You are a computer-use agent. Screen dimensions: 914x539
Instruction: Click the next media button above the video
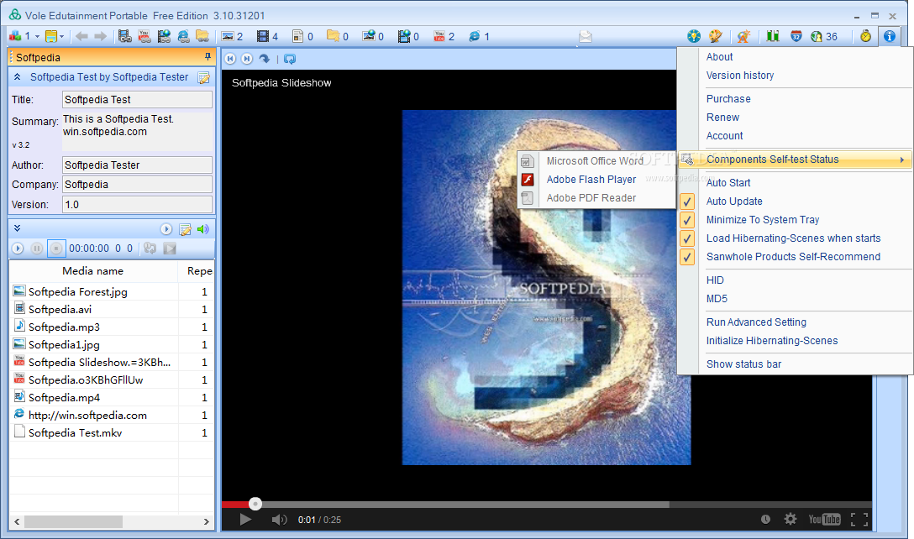coord(247,58)
